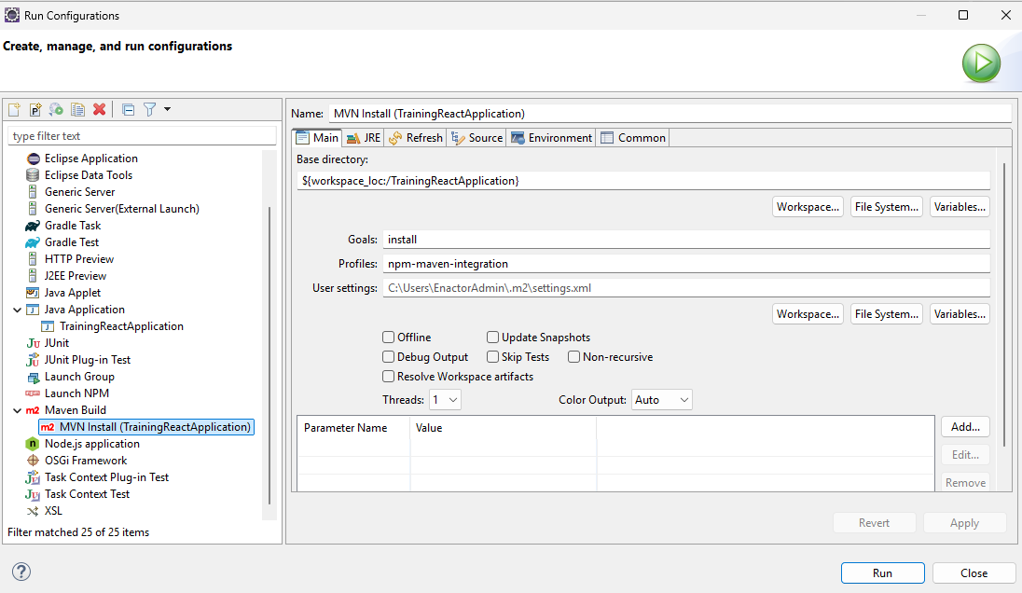
Task: Enable the Offline checkbox
Action: tap(389, 338)
